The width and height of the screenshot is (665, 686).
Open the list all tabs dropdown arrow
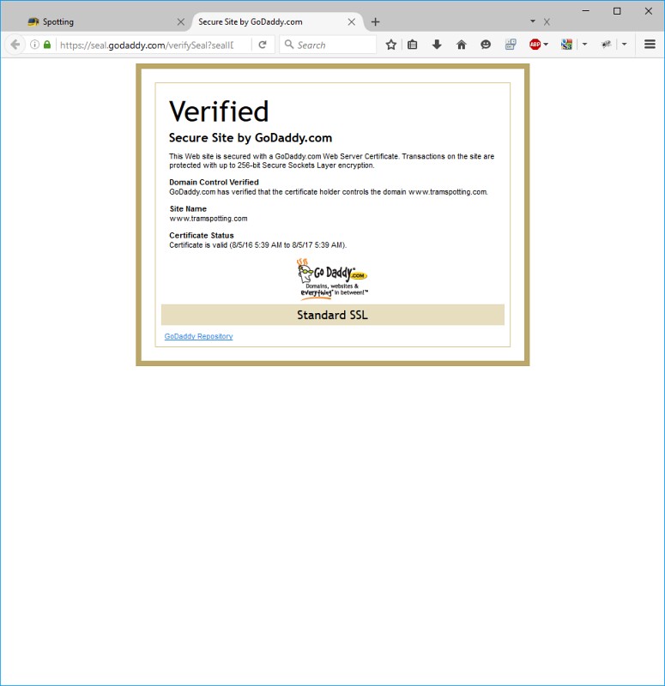533,21
